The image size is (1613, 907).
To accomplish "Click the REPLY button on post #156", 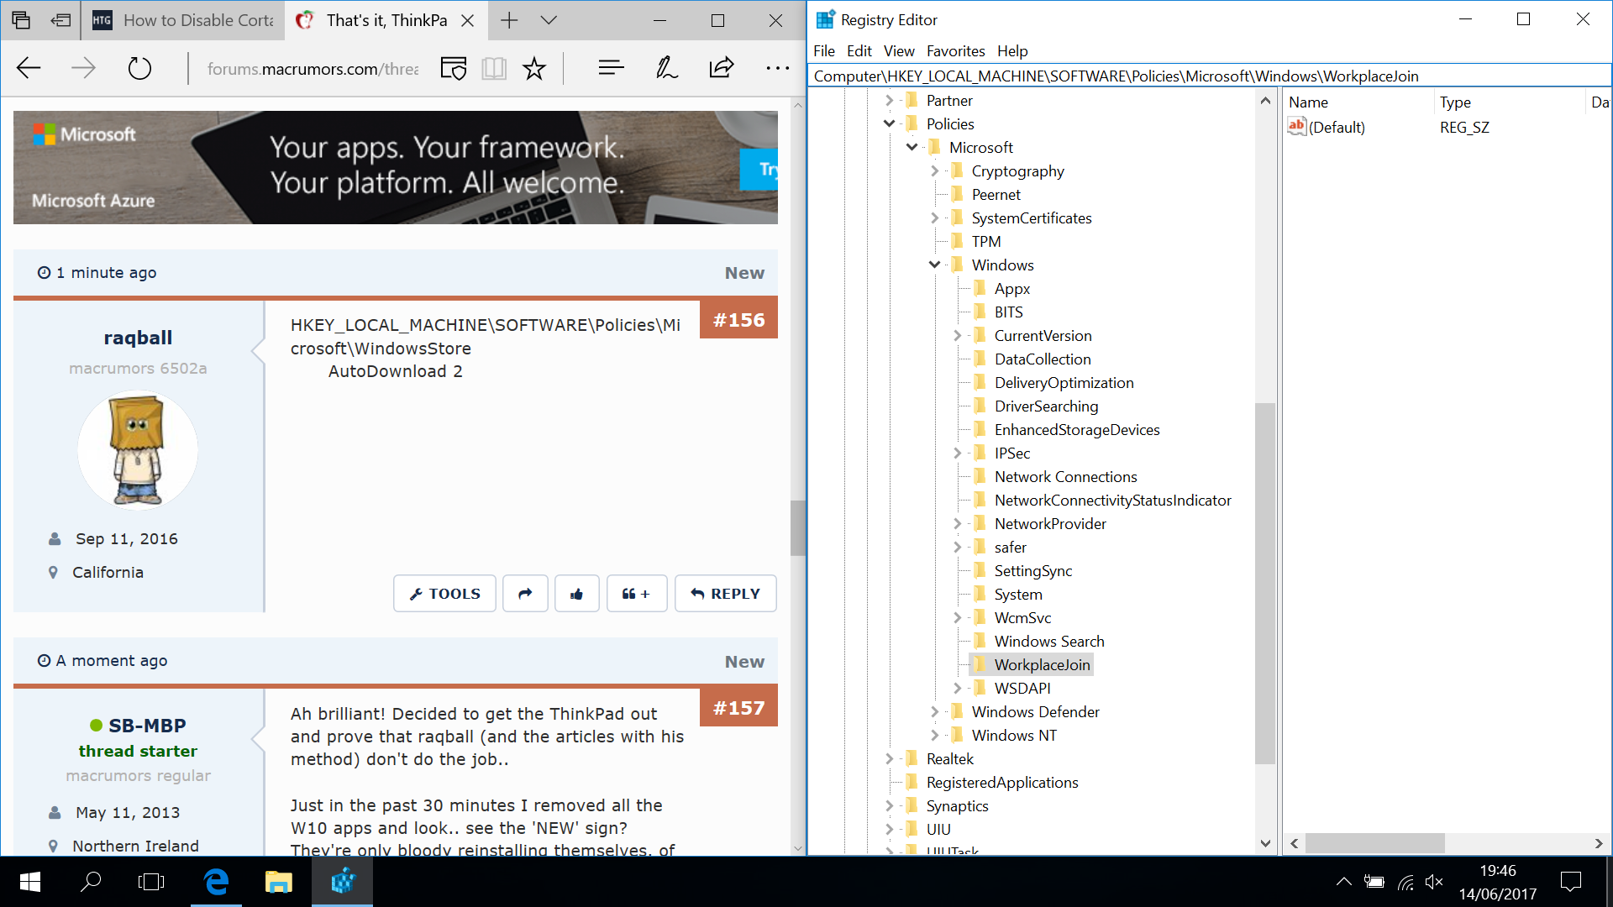I will [725, 594].
